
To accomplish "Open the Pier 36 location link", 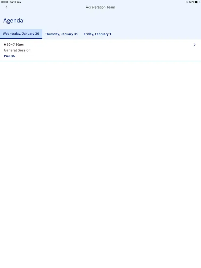I will [9, 56].
